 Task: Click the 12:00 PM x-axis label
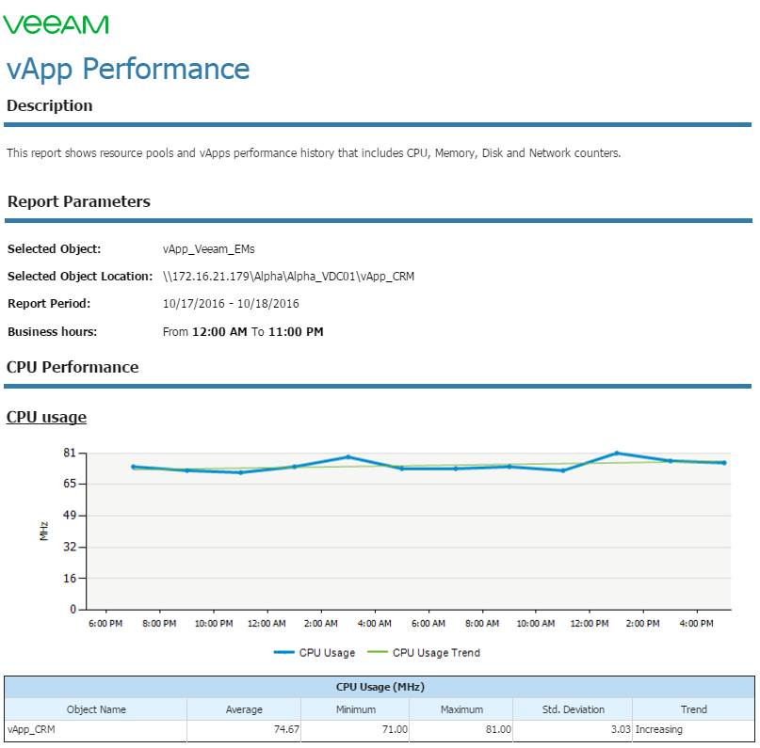click(590, 624)
